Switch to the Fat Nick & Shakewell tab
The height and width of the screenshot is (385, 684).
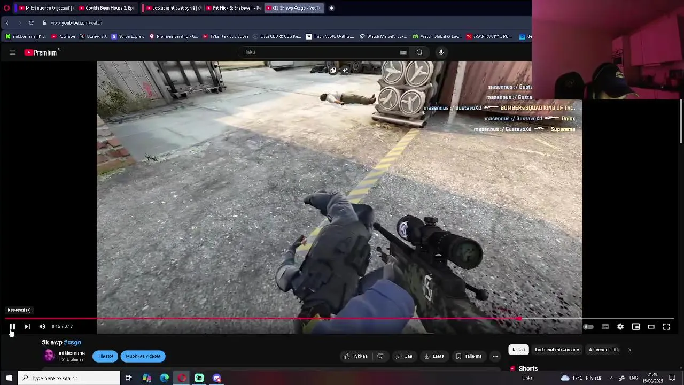[x=233, y=8]
